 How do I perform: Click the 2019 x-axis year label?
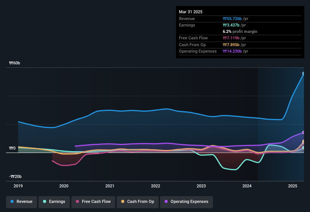(18, 186)
